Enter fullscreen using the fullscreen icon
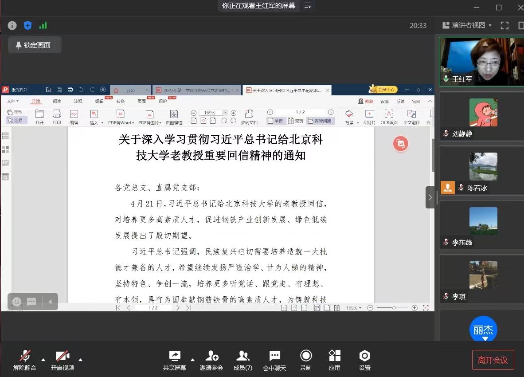 504,25
